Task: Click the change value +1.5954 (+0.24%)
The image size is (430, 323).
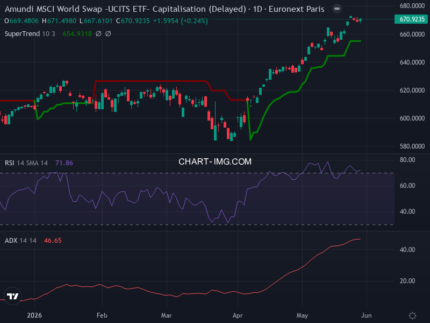Action: 181,21
